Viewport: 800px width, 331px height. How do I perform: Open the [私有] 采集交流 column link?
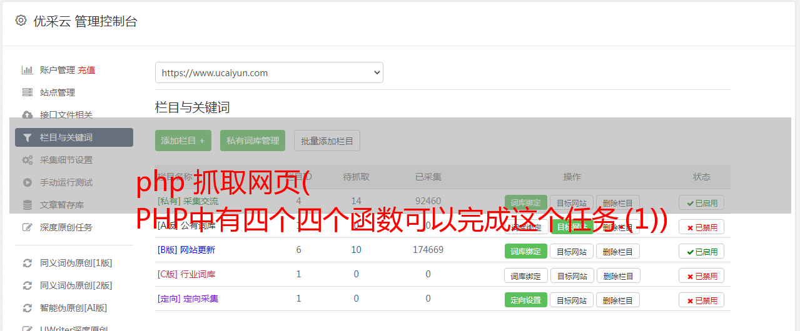[188, 201]
